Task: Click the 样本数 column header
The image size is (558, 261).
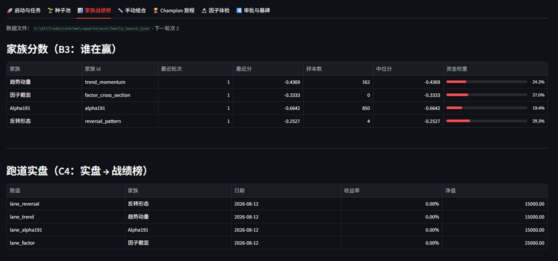Action: pos(338,69)
